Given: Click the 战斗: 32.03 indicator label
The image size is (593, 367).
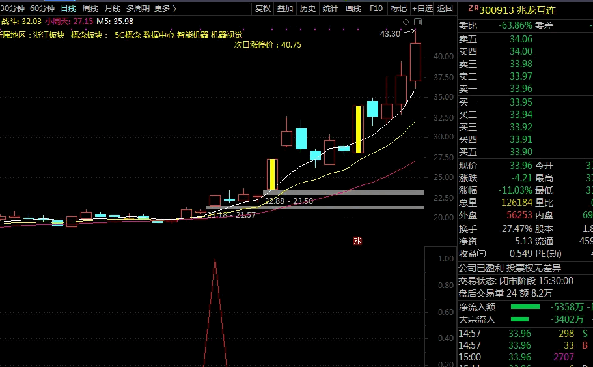Looking at the screenshot, I should 21,22.
